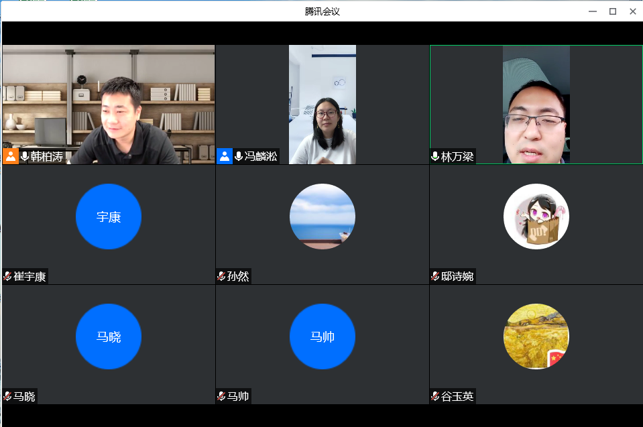Click 林万梁's speaking video feed
The width and height of the screenshot is (643, 427).
click(x=536, y=105)
